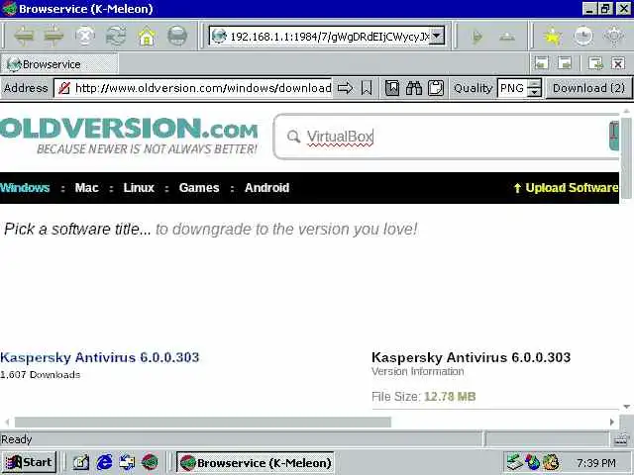Click horizontal scrollbar right arrow

[x=612, y=423]
